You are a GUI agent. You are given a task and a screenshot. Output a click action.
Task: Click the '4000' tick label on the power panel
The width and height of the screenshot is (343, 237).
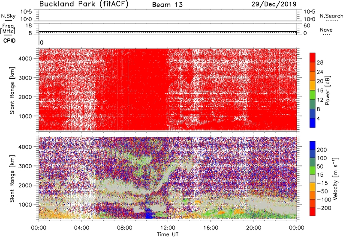click(x=25, y=59)
